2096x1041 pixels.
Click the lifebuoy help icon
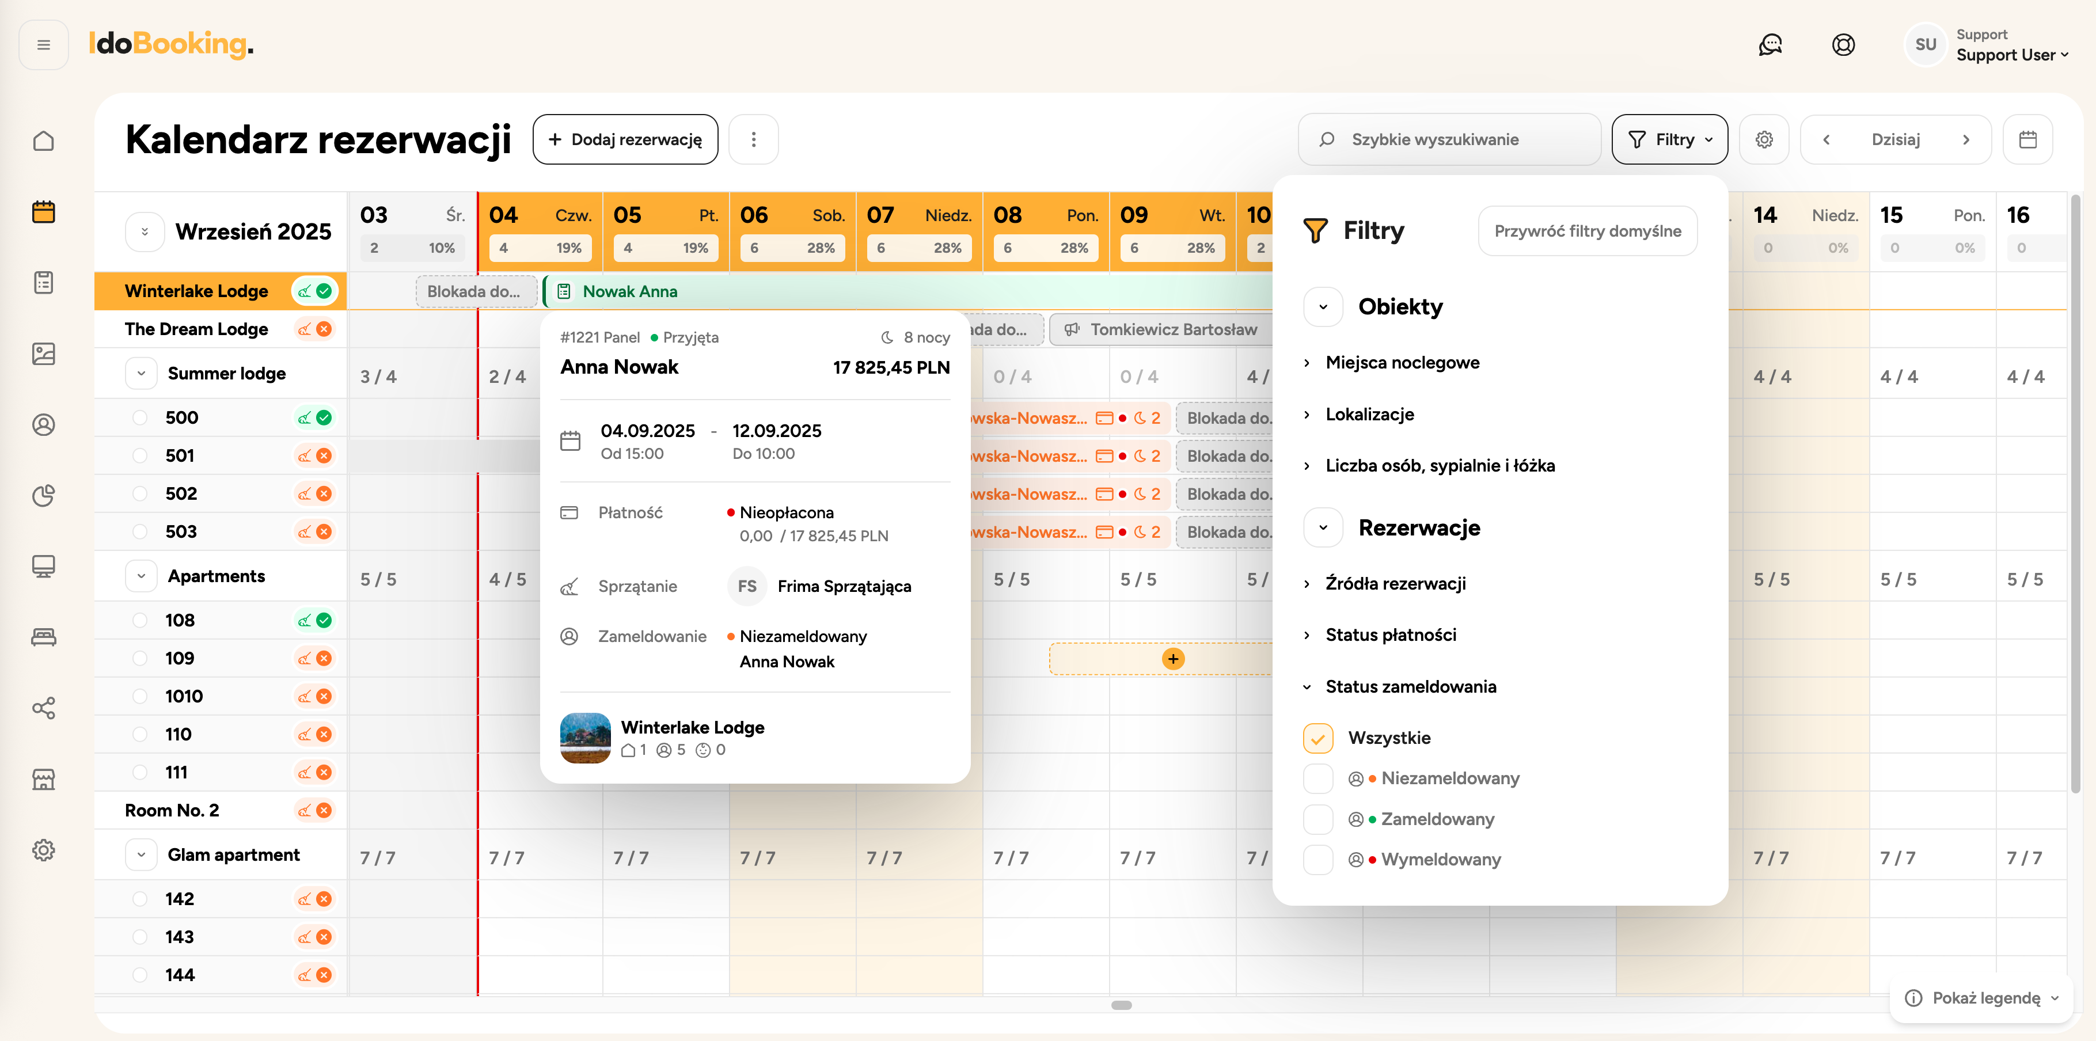tap(1843, 45)
